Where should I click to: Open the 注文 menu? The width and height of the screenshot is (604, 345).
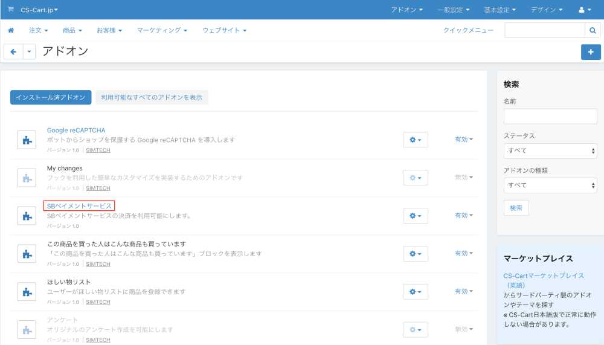pos(39,30)
